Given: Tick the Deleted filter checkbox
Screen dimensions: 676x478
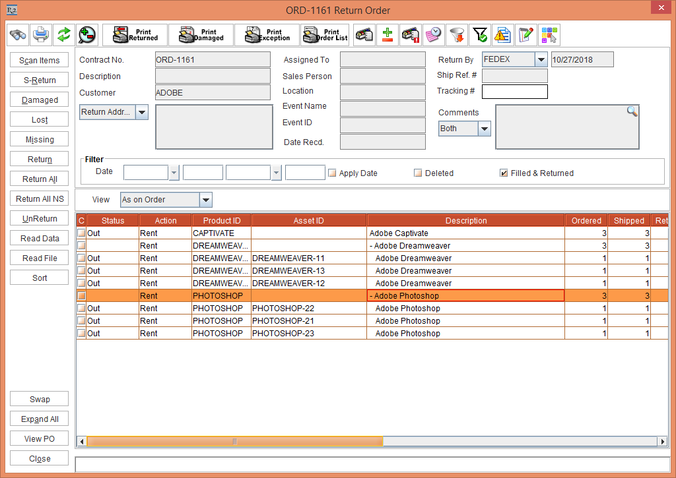Looking at the screenshot, I should click(x=418, y=173).
